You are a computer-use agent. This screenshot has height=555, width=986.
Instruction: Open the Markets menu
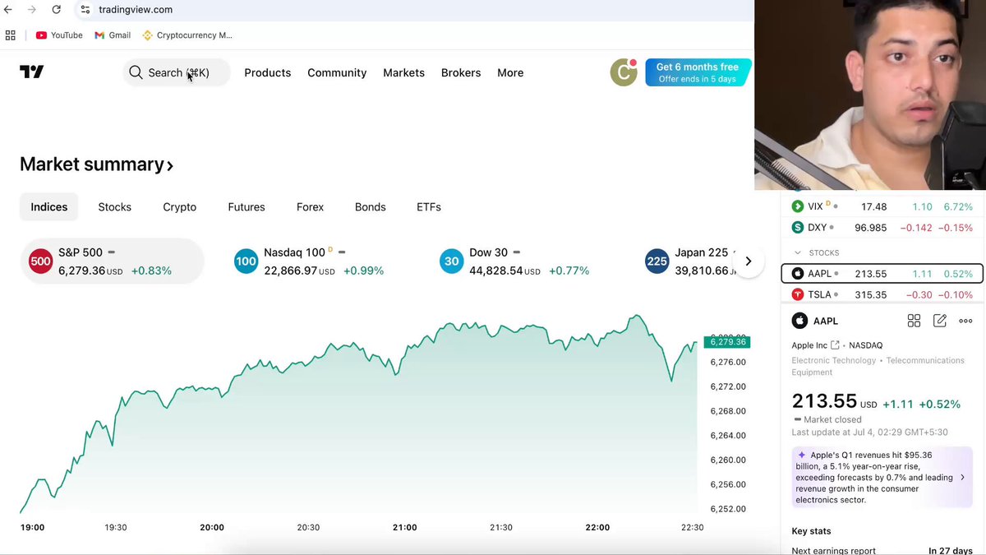(x=403, y=72)
